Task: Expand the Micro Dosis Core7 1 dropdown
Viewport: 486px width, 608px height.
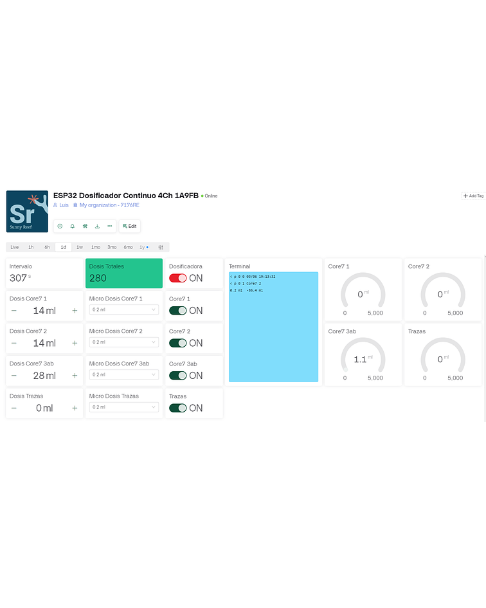Action: pos(123,309)
